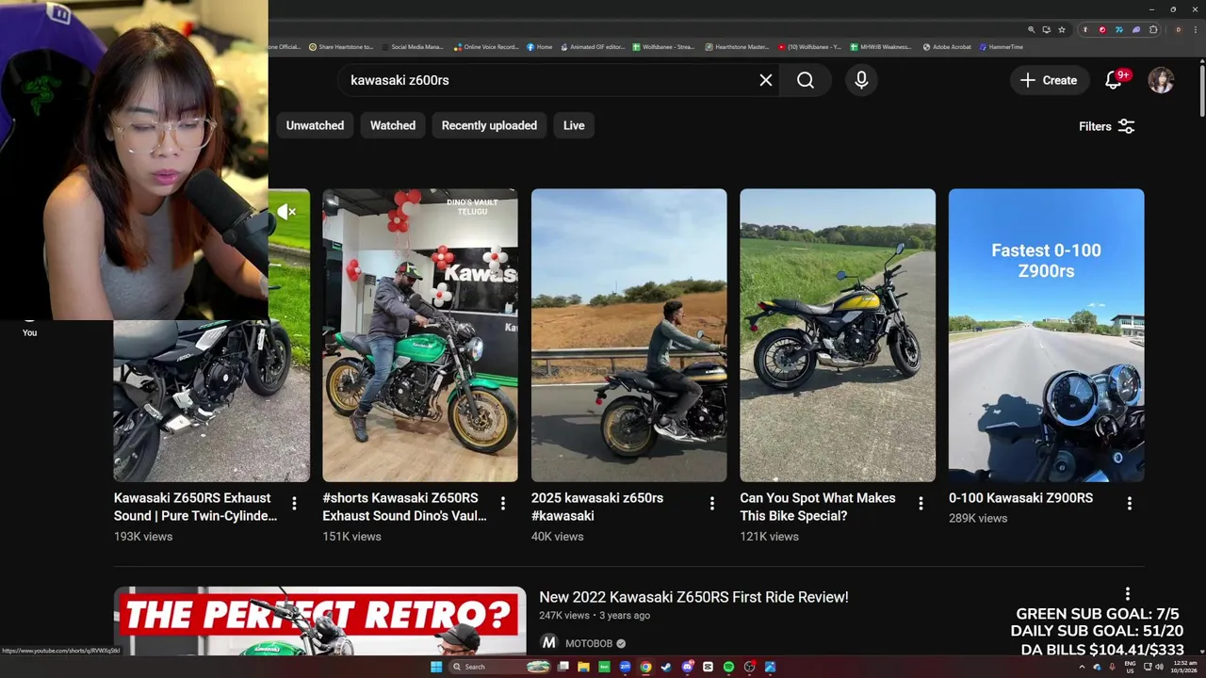Open the yellow bike short thumbnail

click(x=838, y=335)
